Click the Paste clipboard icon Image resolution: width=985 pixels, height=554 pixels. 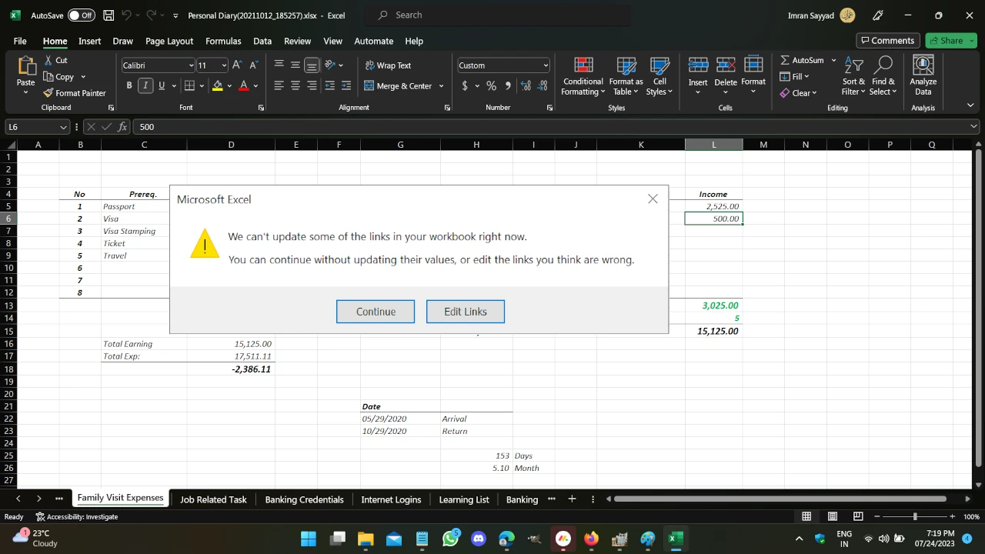click(26, 66)
